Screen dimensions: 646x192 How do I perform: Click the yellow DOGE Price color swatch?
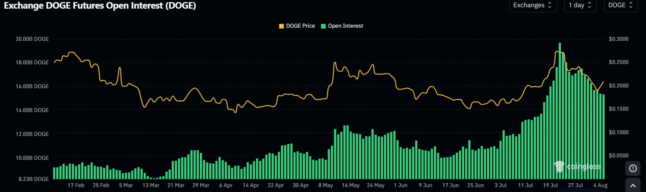[282, 26]
